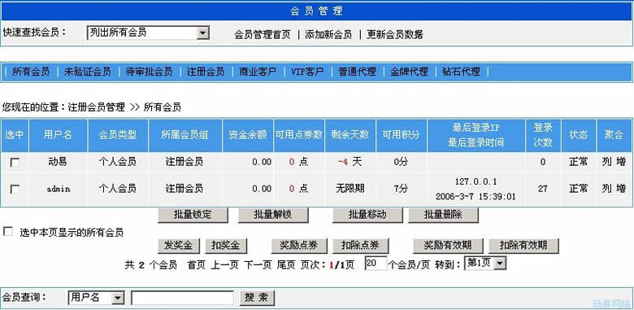Open the 待审批会员 tab
The height and width of the screenshot is (310, 634).
click(x=149, y=72)
